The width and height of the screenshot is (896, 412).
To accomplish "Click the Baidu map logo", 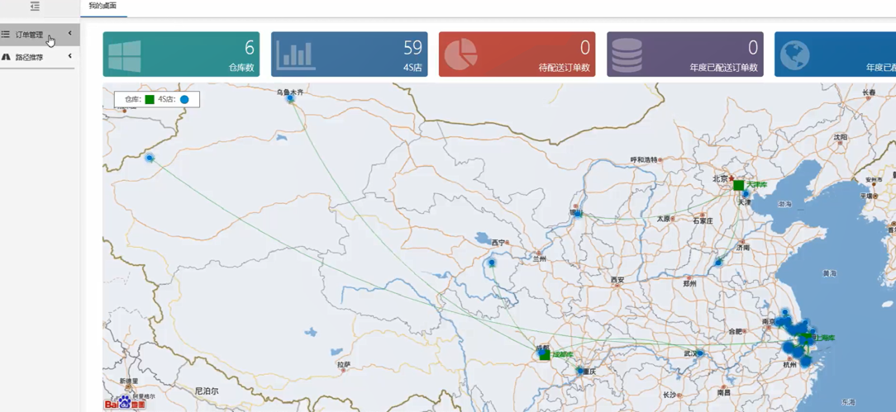I will tap(124, 403).
